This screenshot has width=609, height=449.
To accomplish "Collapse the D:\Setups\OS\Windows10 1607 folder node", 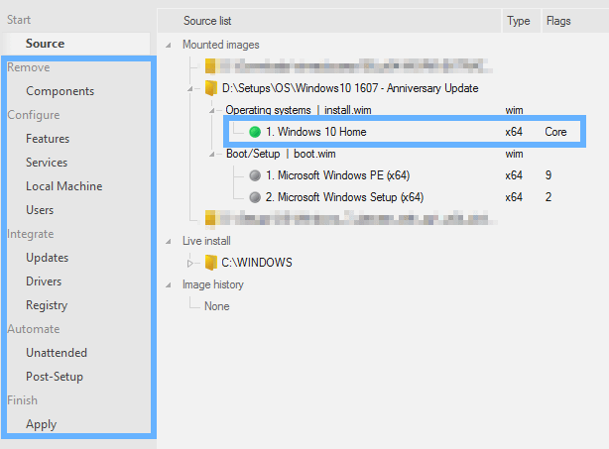I will 190,89.
